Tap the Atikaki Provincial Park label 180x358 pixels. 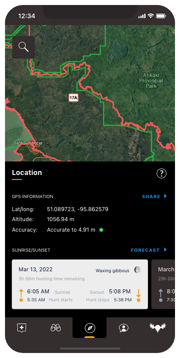click(151, 81)
